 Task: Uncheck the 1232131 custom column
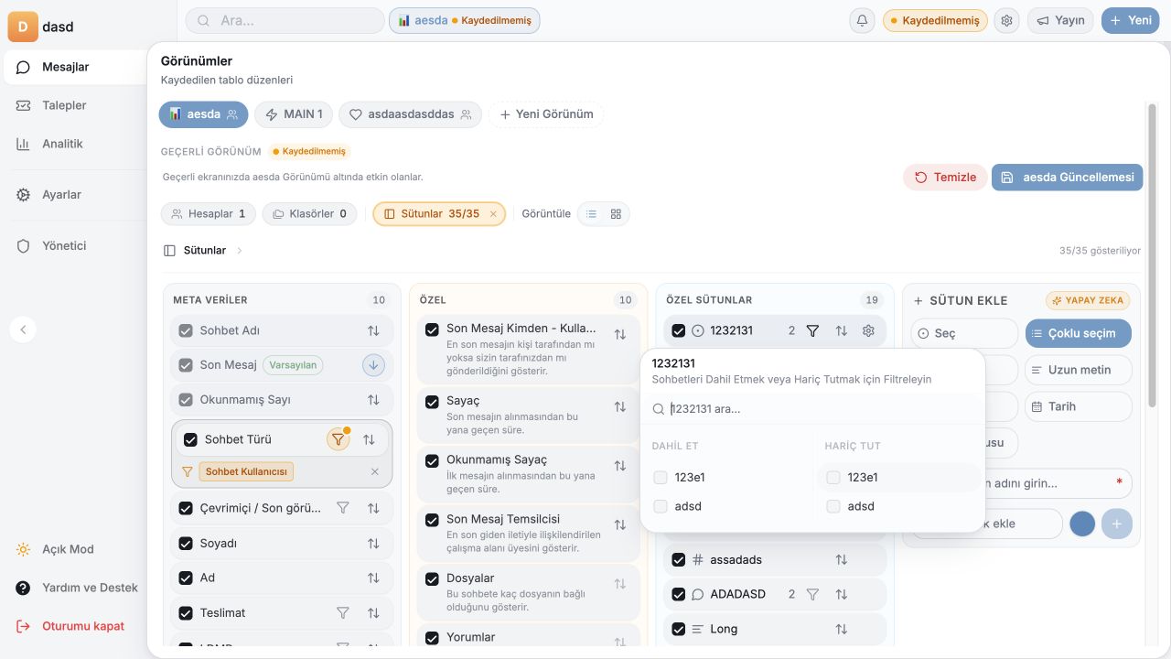678,331
